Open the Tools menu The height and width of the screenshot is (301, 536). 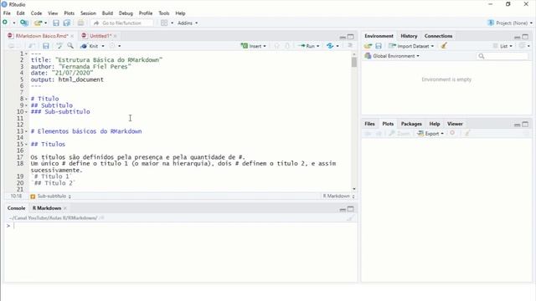point(164,13)
